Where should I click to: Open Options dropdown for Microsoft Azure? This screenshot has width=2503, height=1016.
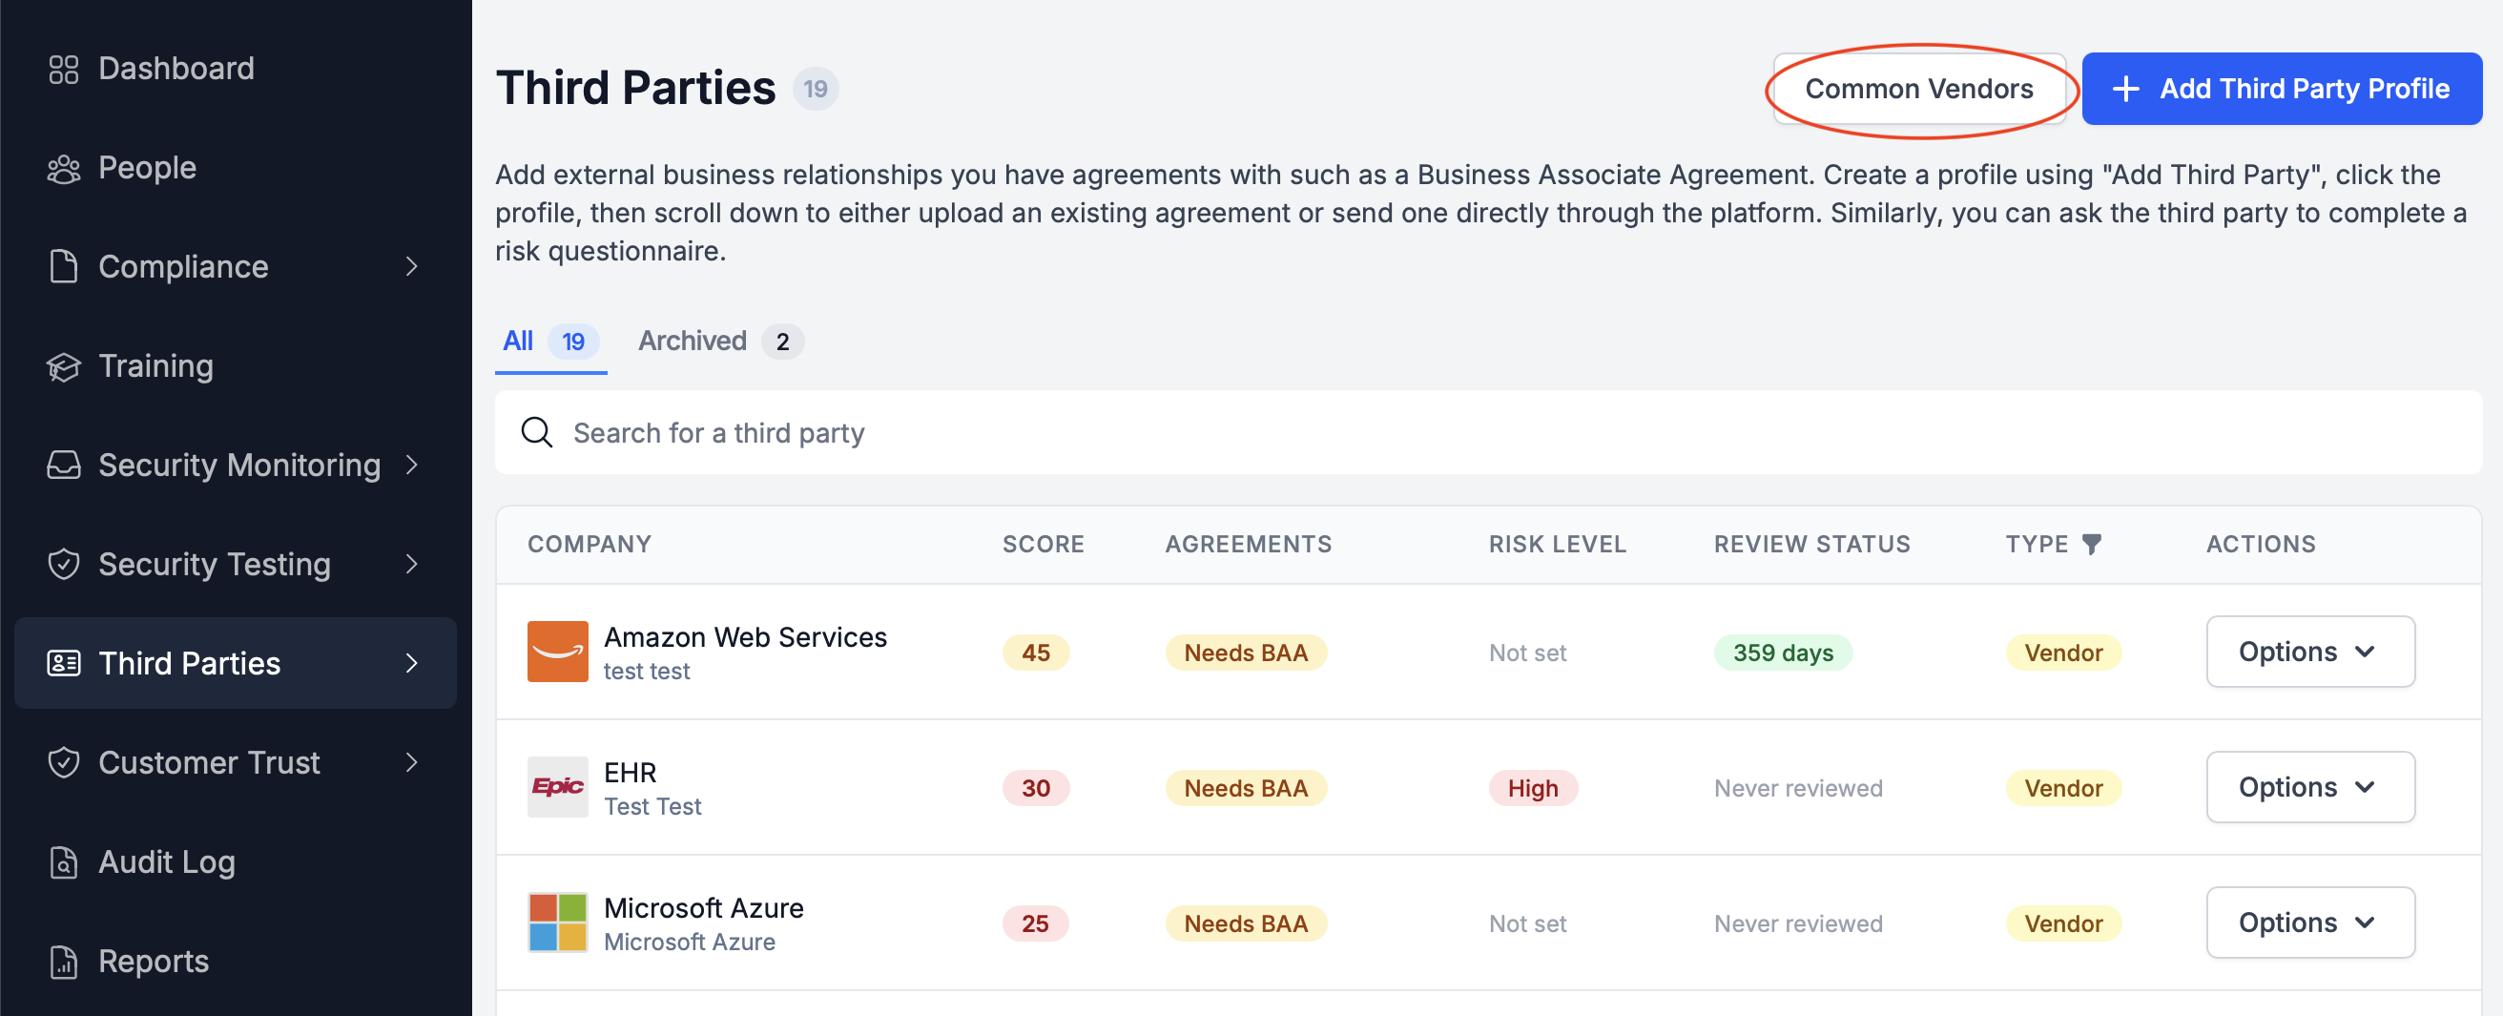[2309, 922]
